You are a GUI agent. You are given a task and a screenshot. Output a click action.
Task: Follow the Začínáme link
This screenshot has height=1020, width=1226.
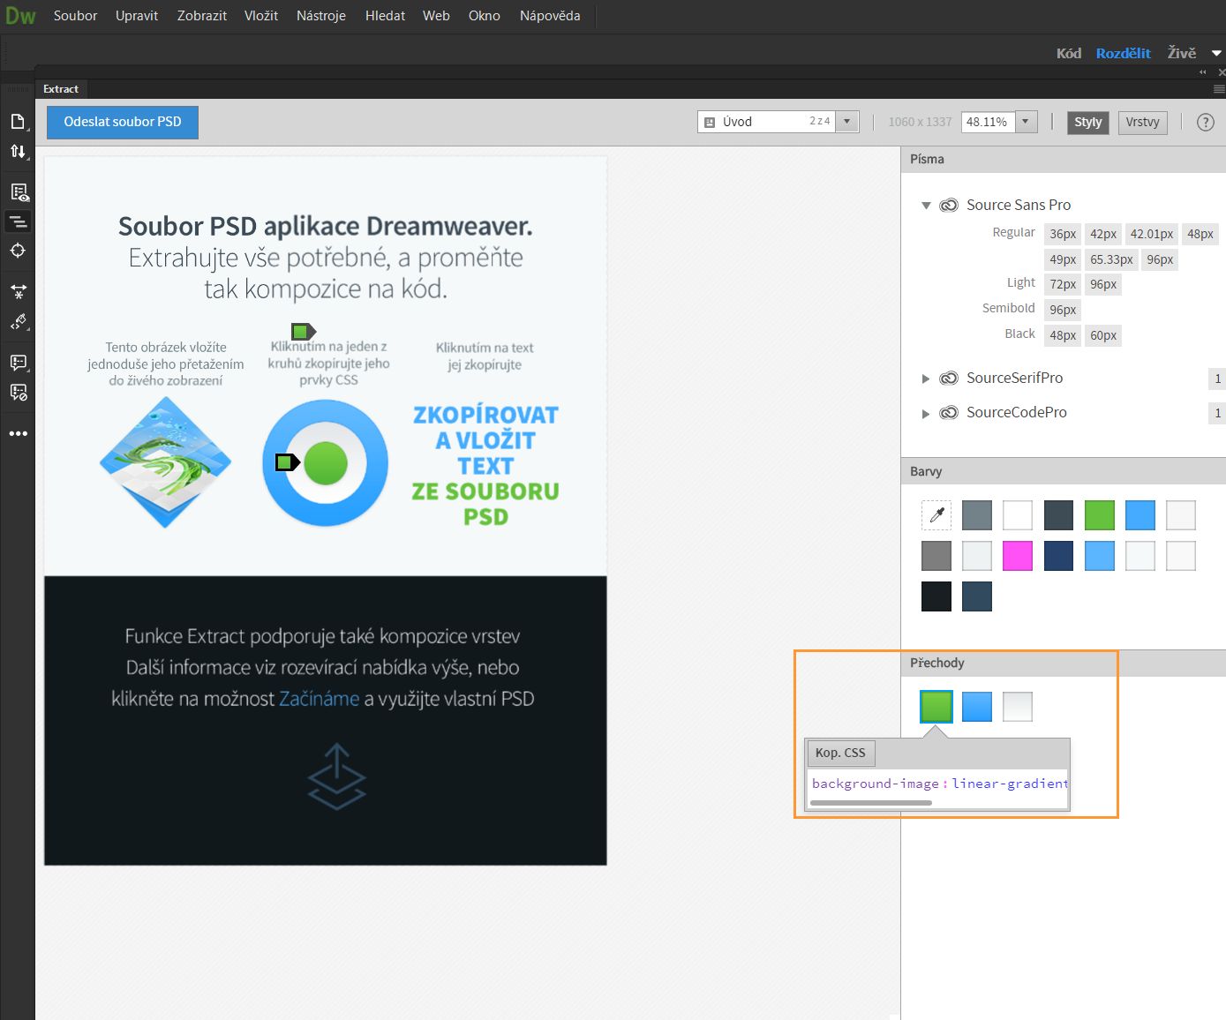point(320,699)
